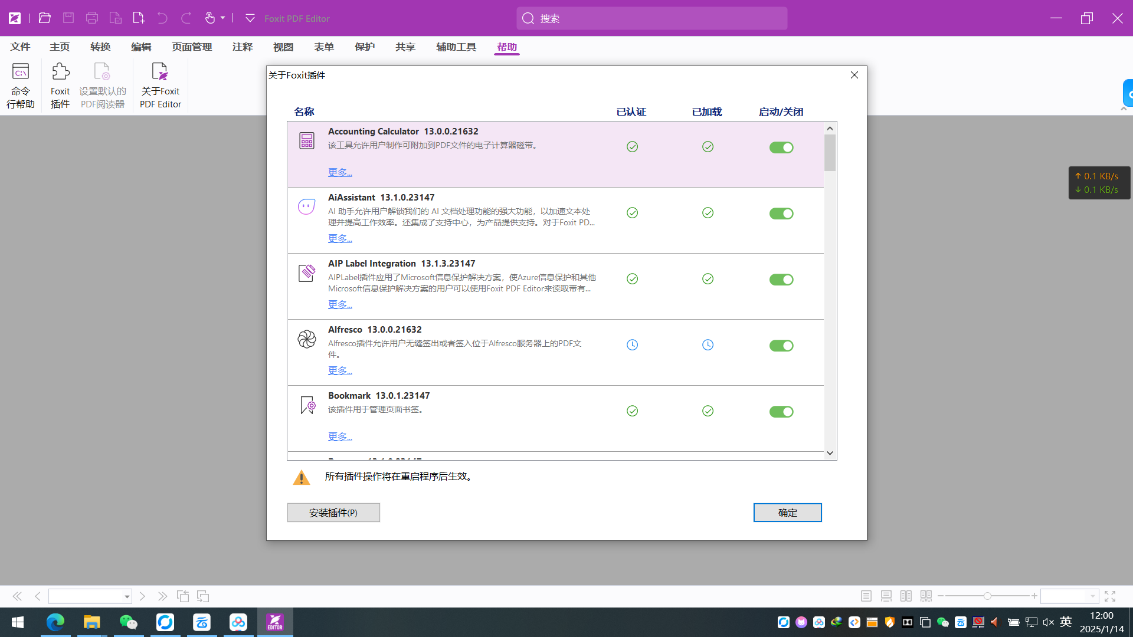Open 更多 link for Bookmark

(340, 436)
